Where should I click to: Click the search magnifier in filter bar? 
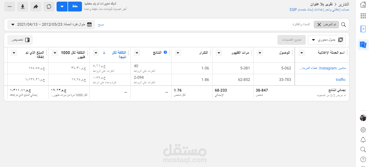tap(344, 25)
